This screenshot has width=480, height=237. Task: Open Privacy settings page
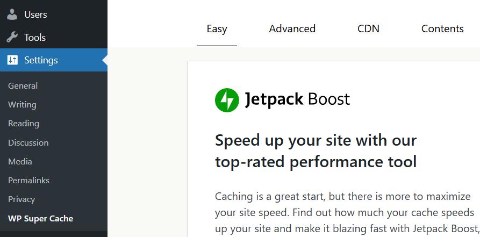point(22,199)
